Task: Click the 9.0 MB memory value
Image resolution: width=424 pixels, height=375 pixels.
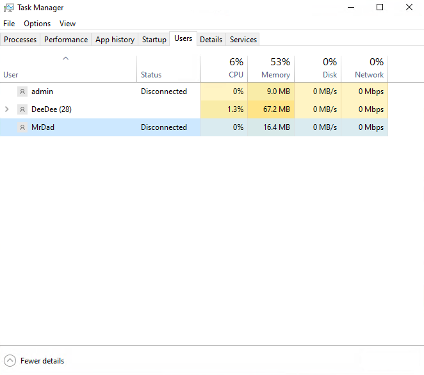Action: pos(279,92)
